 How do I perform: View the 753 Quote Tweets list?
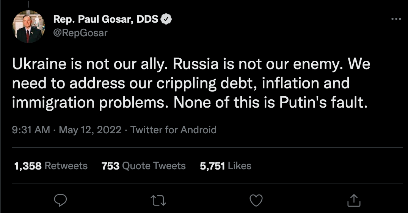click(144, 166)
